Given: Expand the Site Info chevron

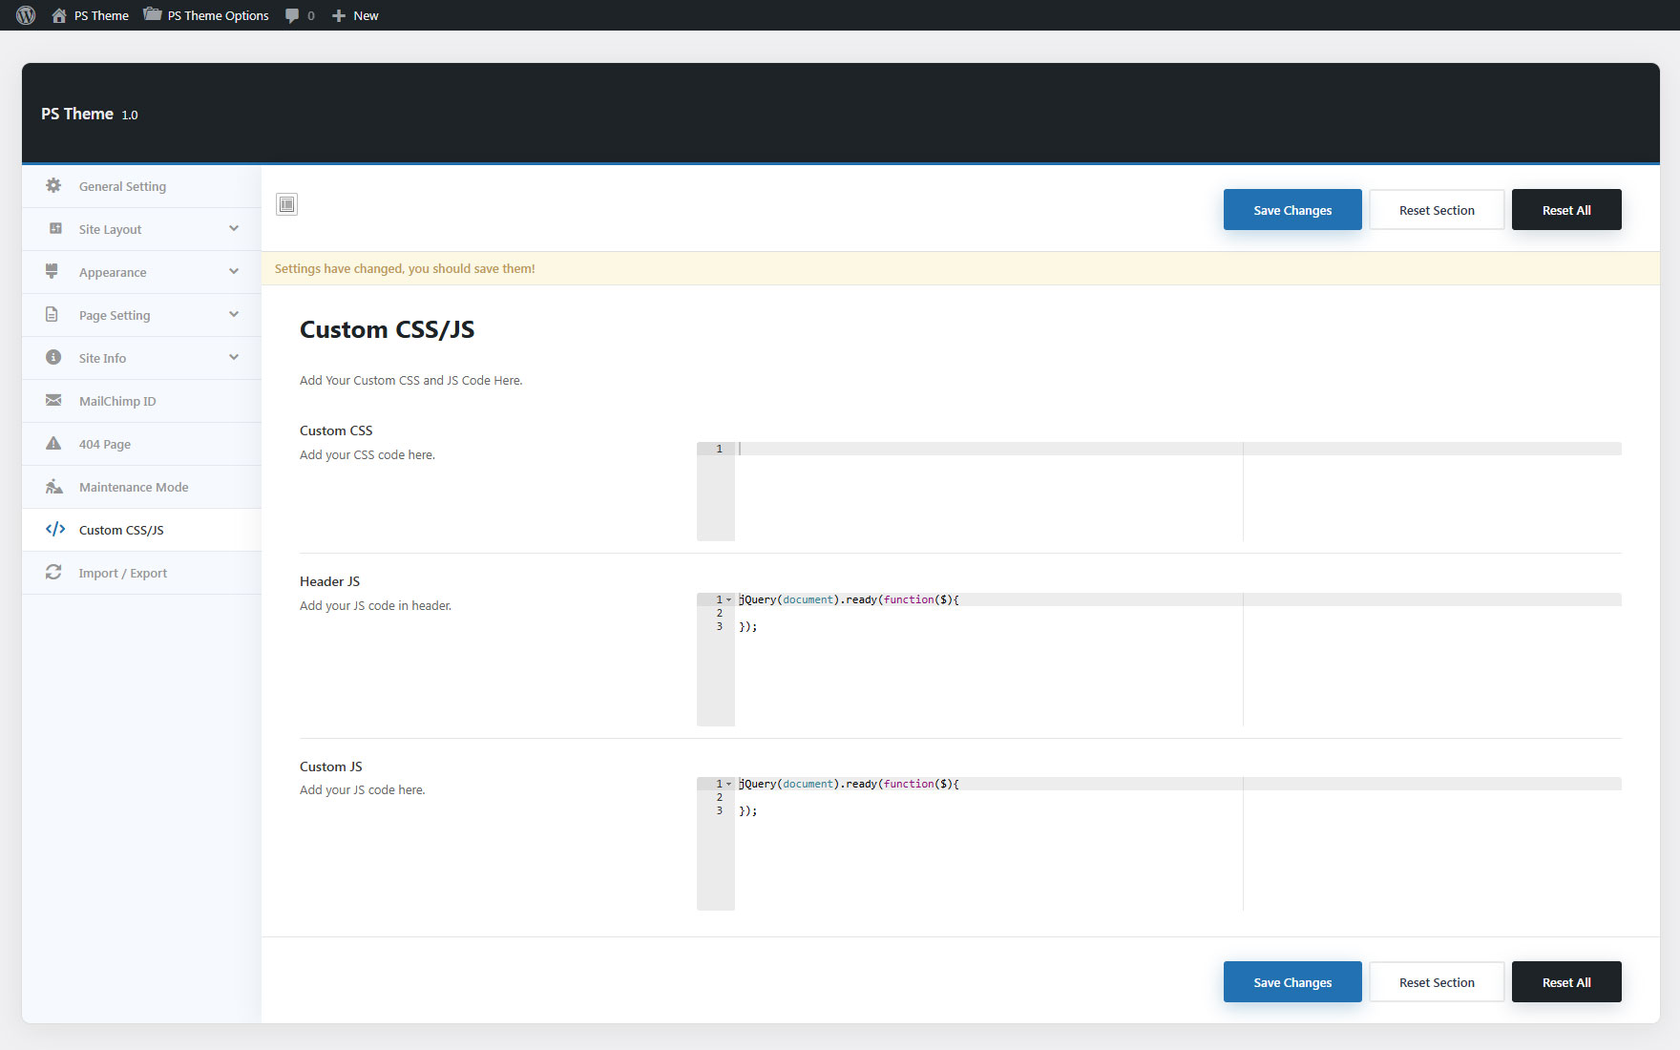Looking at the screenshot, I should point(234,358).
